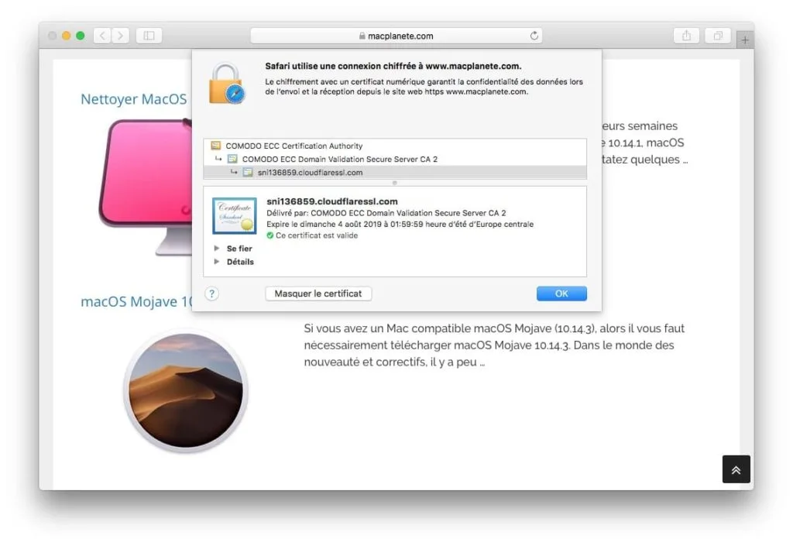
Task: Open a new tab with the plus button
Action: (x=744, y=38)
